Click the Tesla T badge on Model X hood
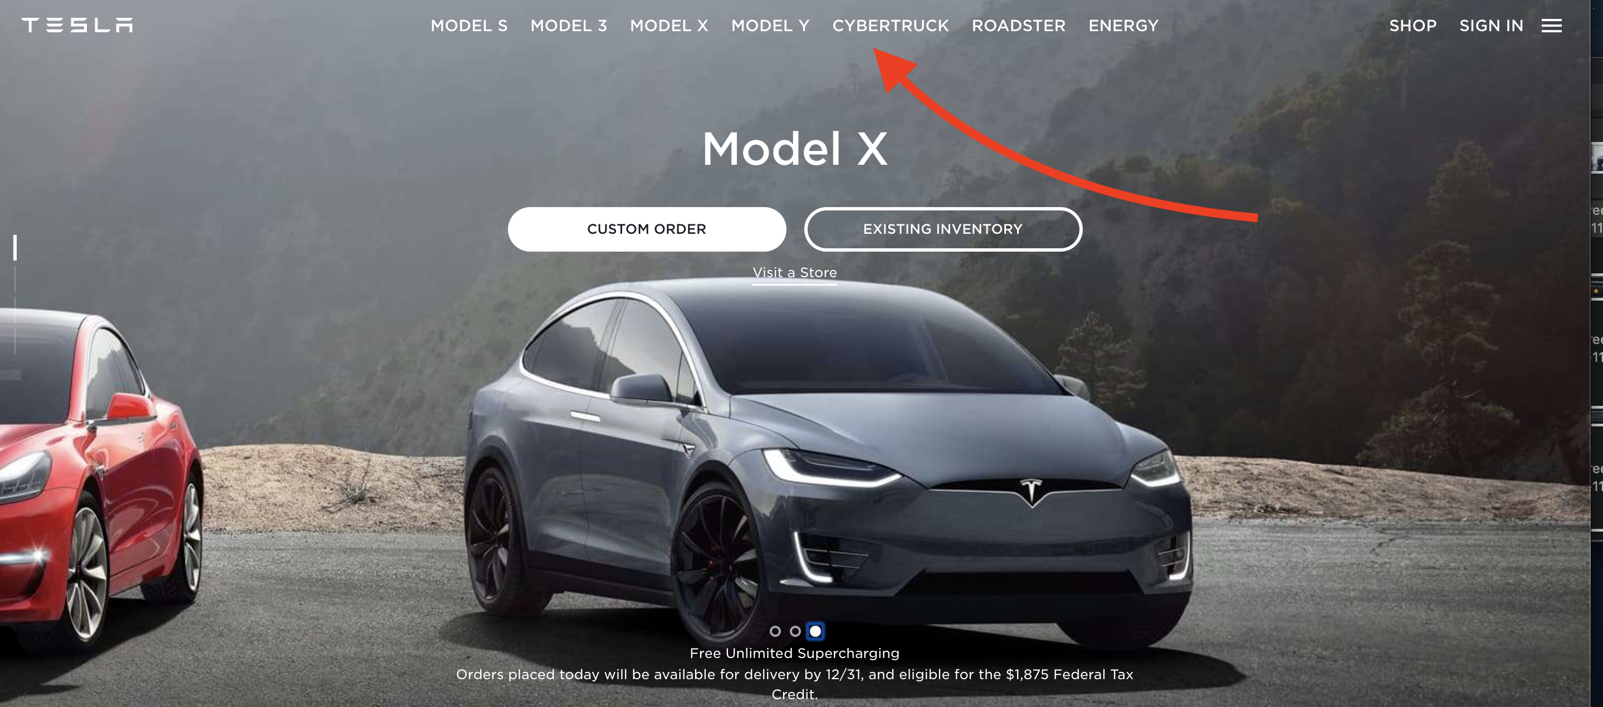1603x707 pixels. tap(1030, 491)
